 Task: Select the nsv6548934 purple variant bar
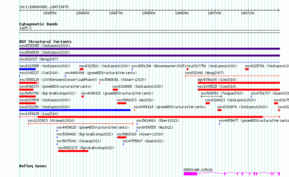(x=149, y=56)
